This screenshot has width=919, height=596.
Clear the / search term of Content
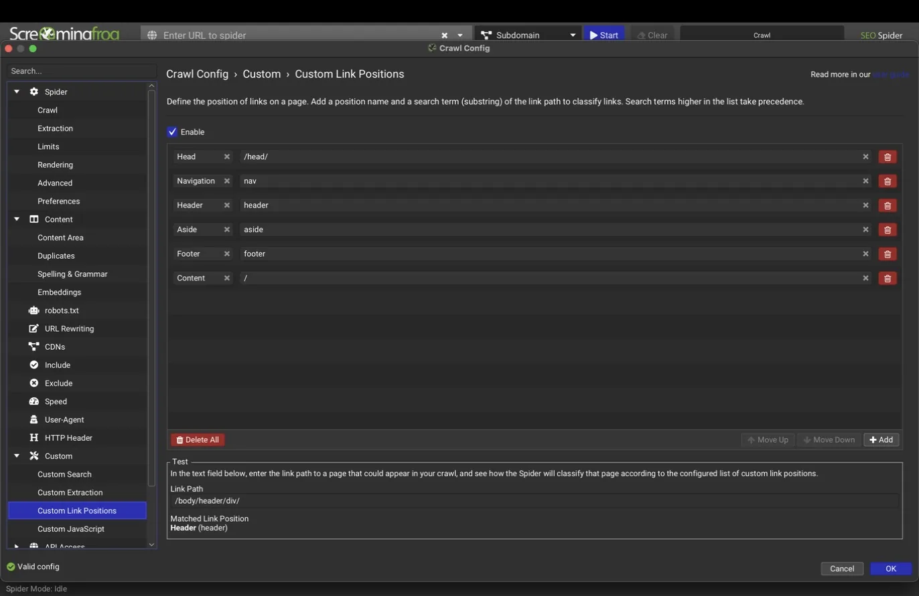tap(865, 278)
